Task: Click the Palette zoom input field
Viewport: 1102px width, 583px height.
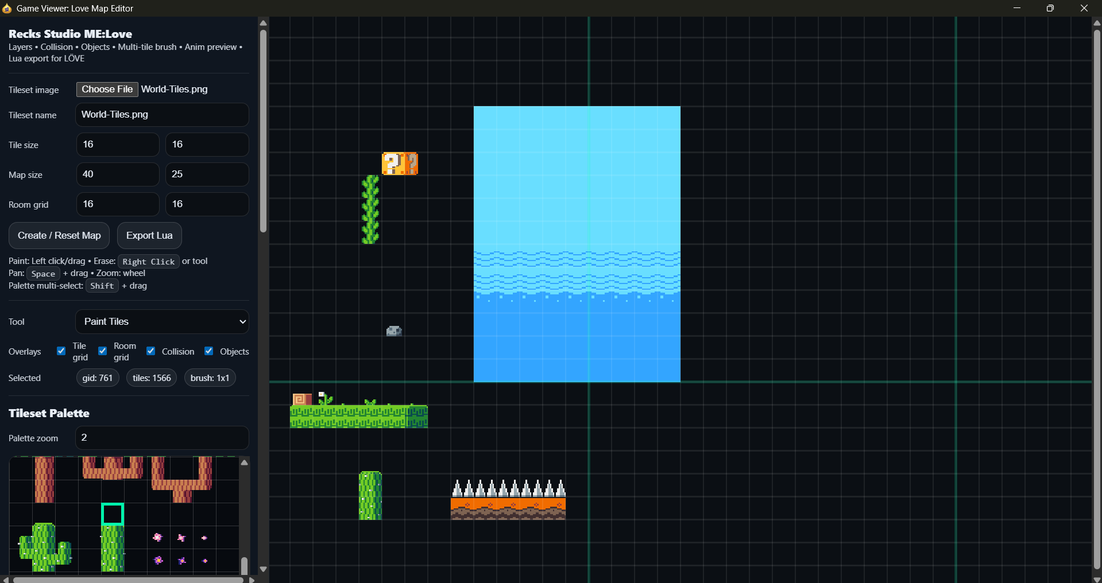Action: 162,438
